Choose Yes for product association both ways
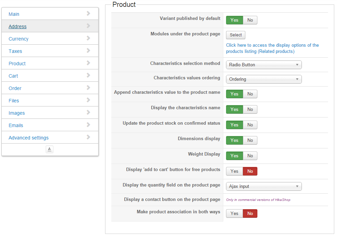The height and width of the screenshot is (237, 337). point(234,214)
